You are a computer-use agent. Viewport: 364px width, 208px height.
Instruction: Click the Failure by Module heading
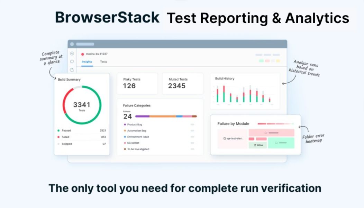(233, 124)
